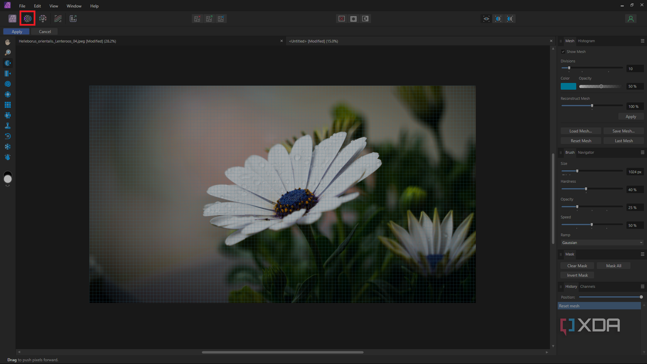Select the Liquify Turbulence tool
The image size is (647, 364).
[x=8, y=115]
